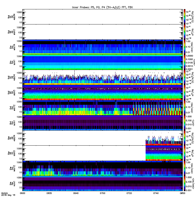Viewport: 195px width, 208px height.
Task: Click inside the the fbk scm1 spectrogram
Action: pos(102,184)
